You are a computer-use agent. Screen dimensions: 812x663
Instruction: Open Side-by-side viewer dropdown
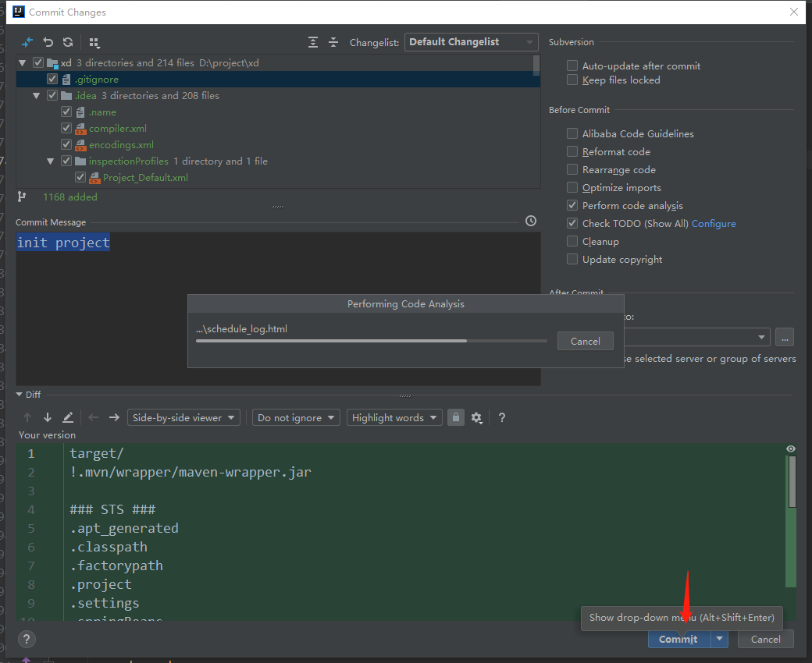pos(183,417)
